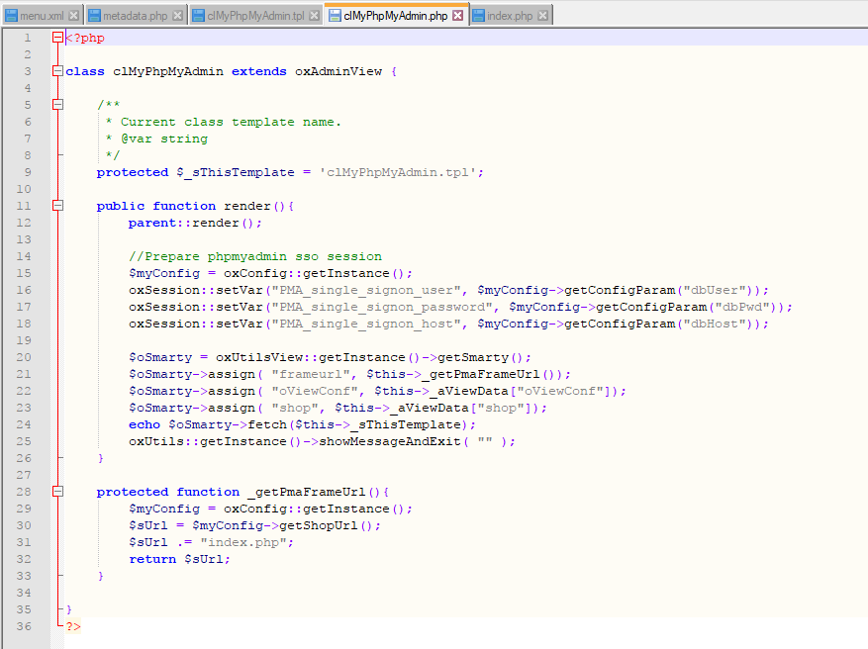Switch to the metadata.php tab
This screenshot has width=868, height=649.
click(136, 16)
